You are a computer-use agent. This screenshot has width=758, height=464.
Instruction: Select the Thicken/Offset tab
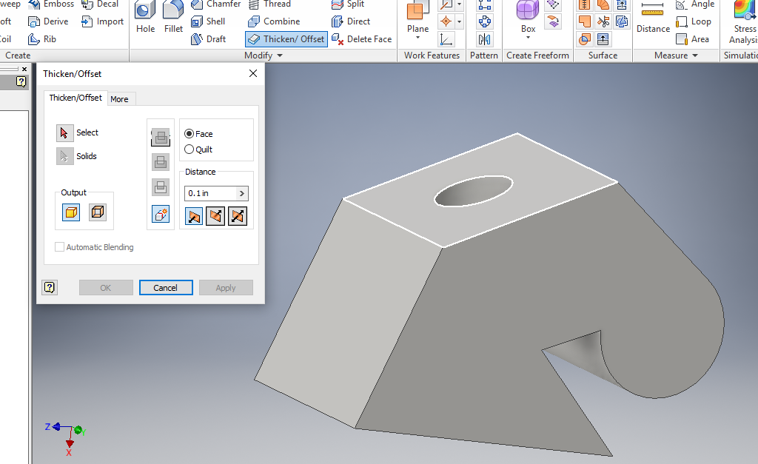pyautogui.click(x=75, y=97)
